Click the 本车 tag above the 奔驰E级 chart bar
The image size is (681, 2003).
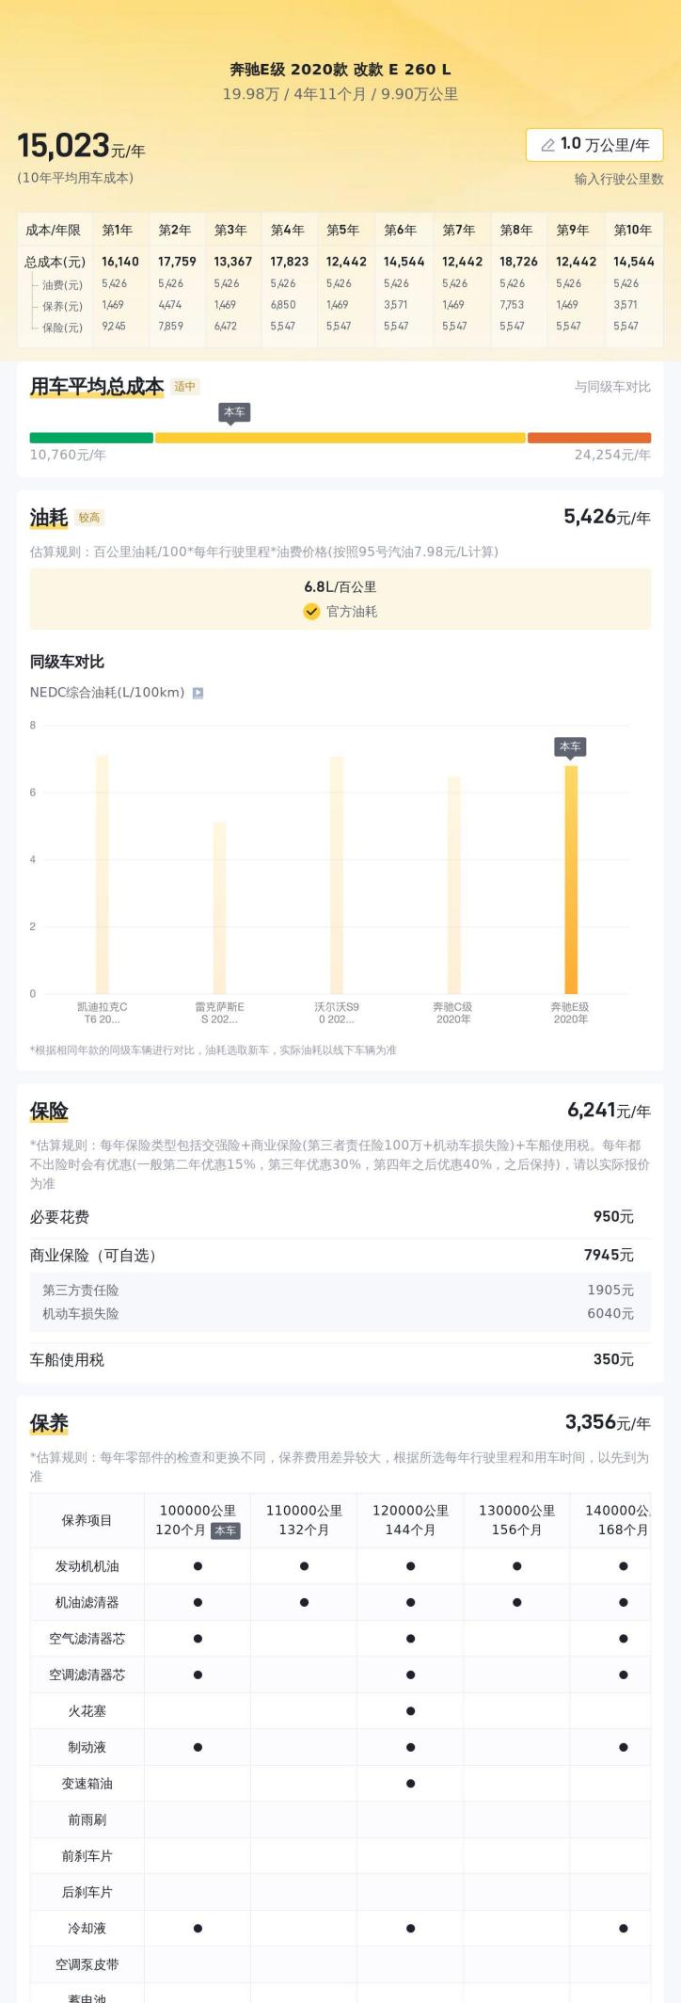(x=570, y=746)
